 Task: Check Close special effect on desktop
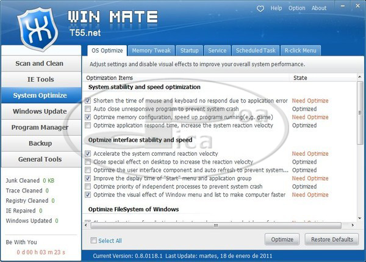(88, 162)
